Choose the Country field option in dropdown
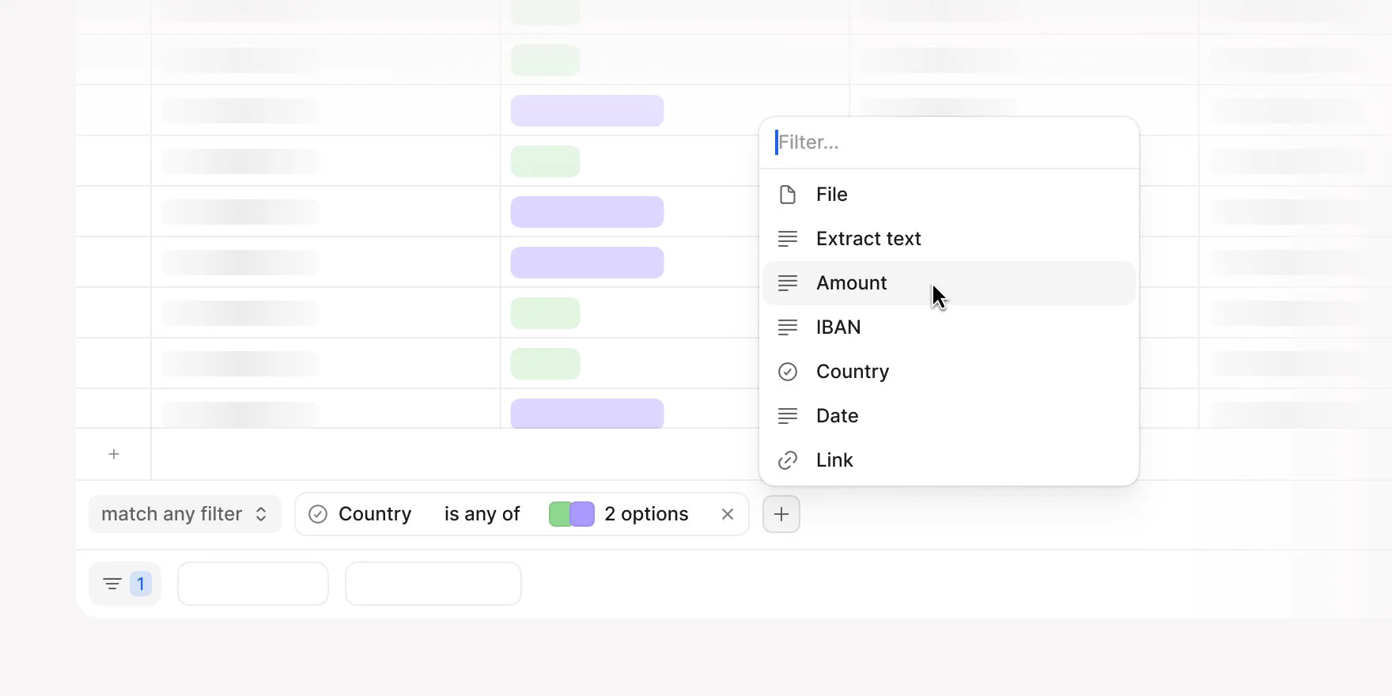Image resolution: width=1392 pixels, height=696 pixels. 948,372
